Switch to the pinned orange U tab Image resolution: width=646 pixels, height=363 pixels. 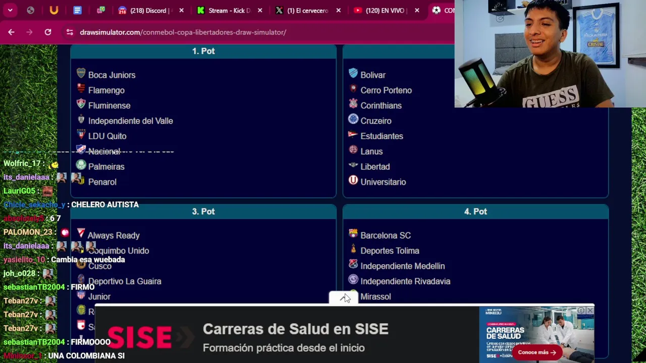(54, 10)
